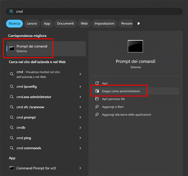
Task: Expand the cmd sfc /scannow suggestion arrow
Action: click(x=80, y=107)
